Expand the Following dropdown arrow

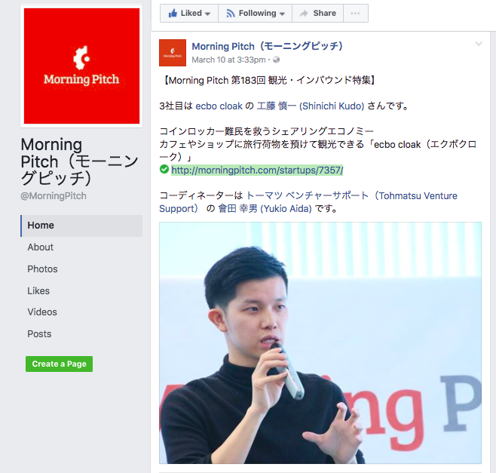pos(282,14)
